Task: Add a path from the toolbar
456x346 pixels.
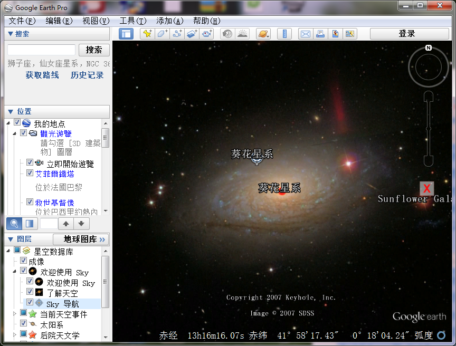Action: click(x=177, y=34)
